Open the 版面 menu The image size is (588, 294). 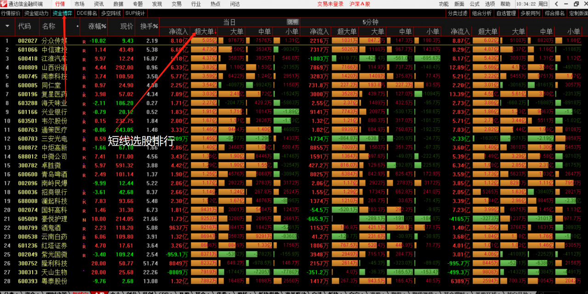pos(459,4)
